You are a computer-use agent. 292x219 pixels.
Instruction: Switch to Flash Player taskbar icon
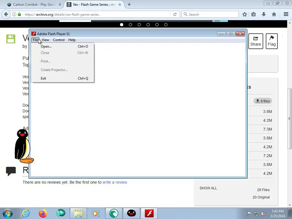pos(149,213)
